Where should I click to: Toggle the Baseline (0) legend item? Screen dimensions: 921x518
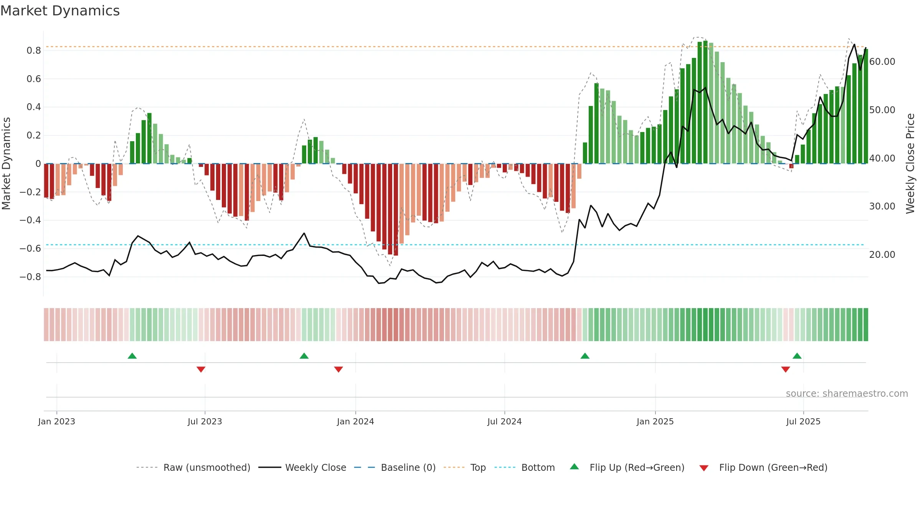(394, 467)
